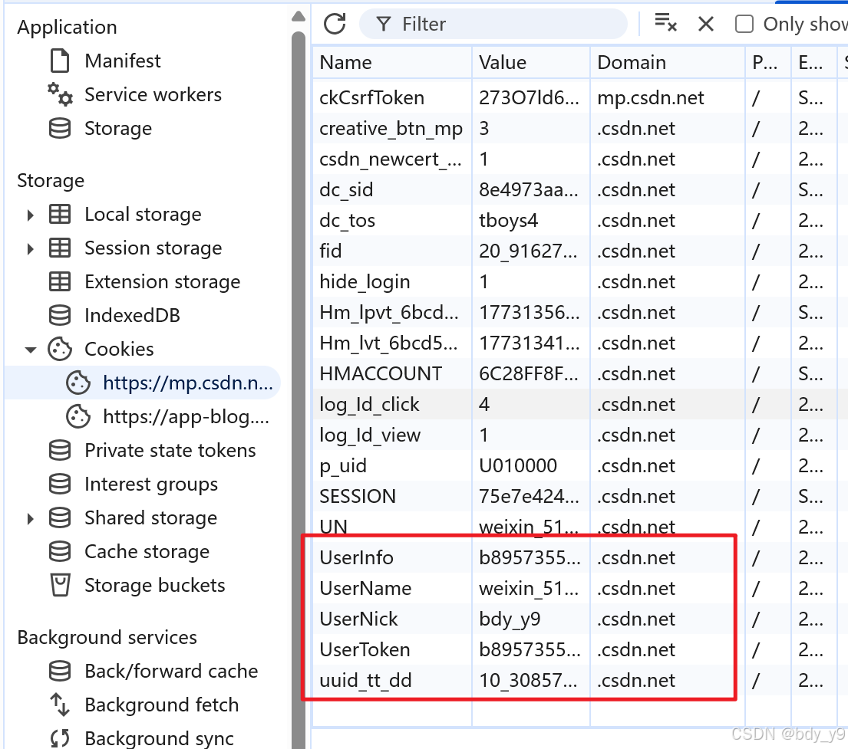
Task: Open IndexedDB
Action: pyautogui.click(x=132, y=316)
